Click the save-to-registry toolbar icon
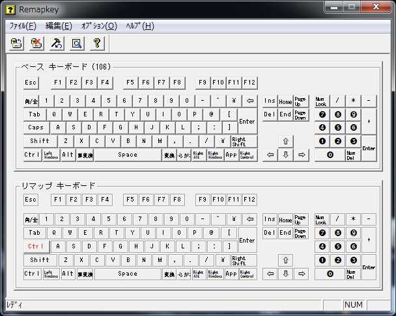 coord(17,43)
